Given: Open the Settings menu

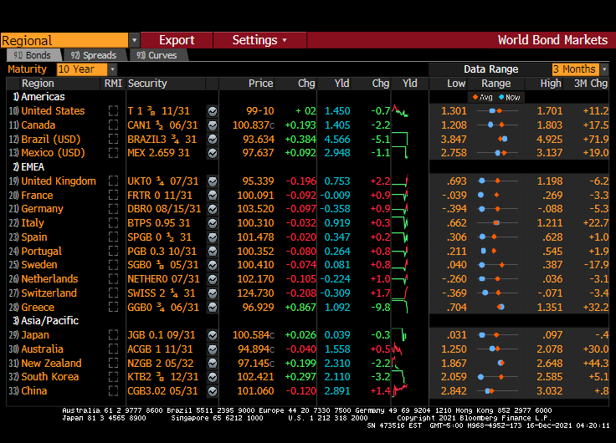Looking at the screenshot, I should pos(259,40).
